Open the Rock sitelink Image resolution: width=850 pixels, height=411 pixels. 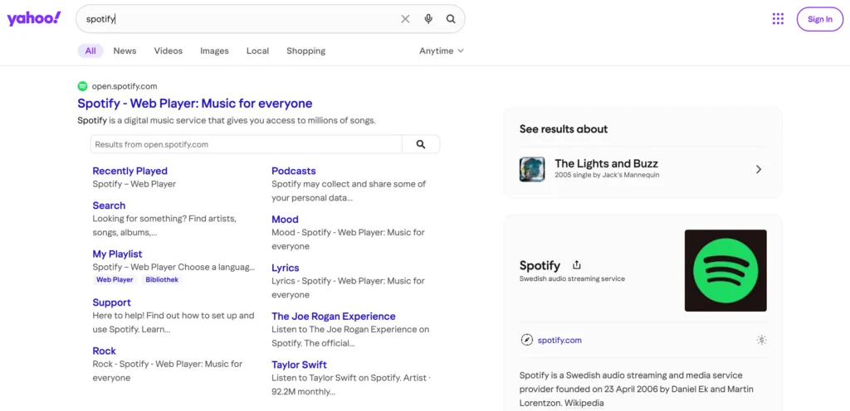click(x=104, y=351)
